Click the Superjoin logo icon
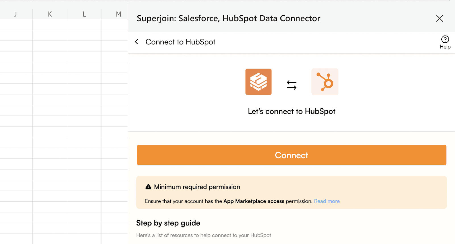 pos(258,82)
